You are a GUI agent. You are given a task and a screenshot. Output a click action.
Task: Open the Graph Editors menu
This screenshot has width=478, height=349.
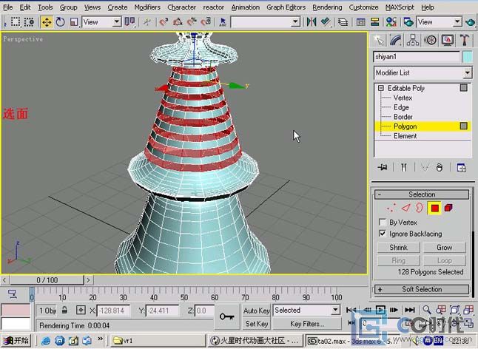pos(286,7)
